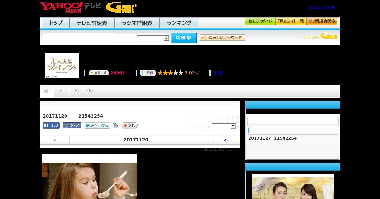Go to previous date with < arrow
Screen dimensions: 380x199
tap(55, 140)
